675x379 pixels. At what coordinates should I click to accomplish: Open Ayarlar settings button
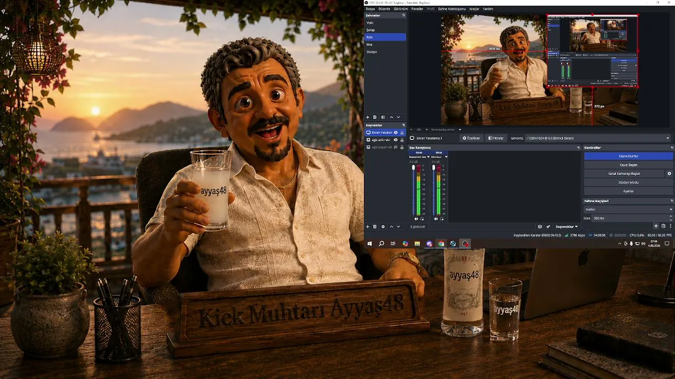tap(628, 191)
